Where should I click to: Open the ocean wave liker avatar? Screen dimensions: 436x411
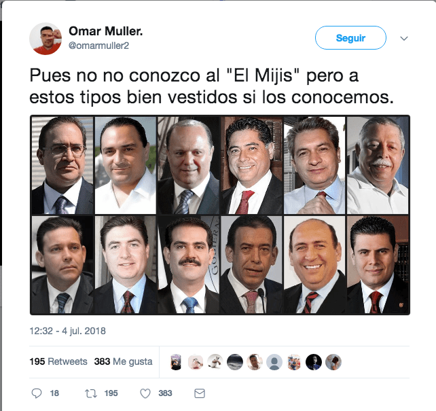[235, 362]
